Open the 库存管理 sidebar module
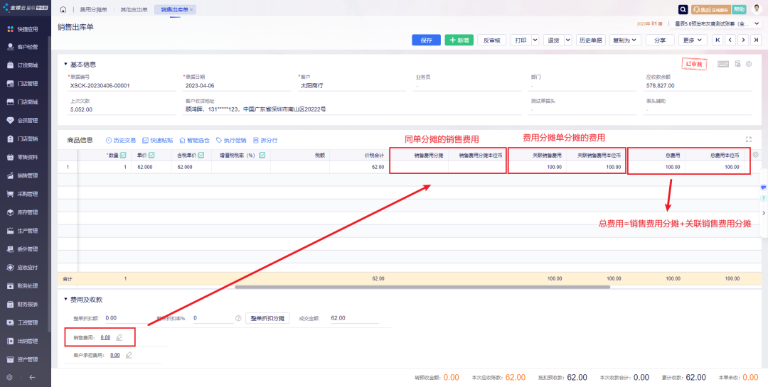The width and height of the screenshot is (768, 387). point(27,212)
